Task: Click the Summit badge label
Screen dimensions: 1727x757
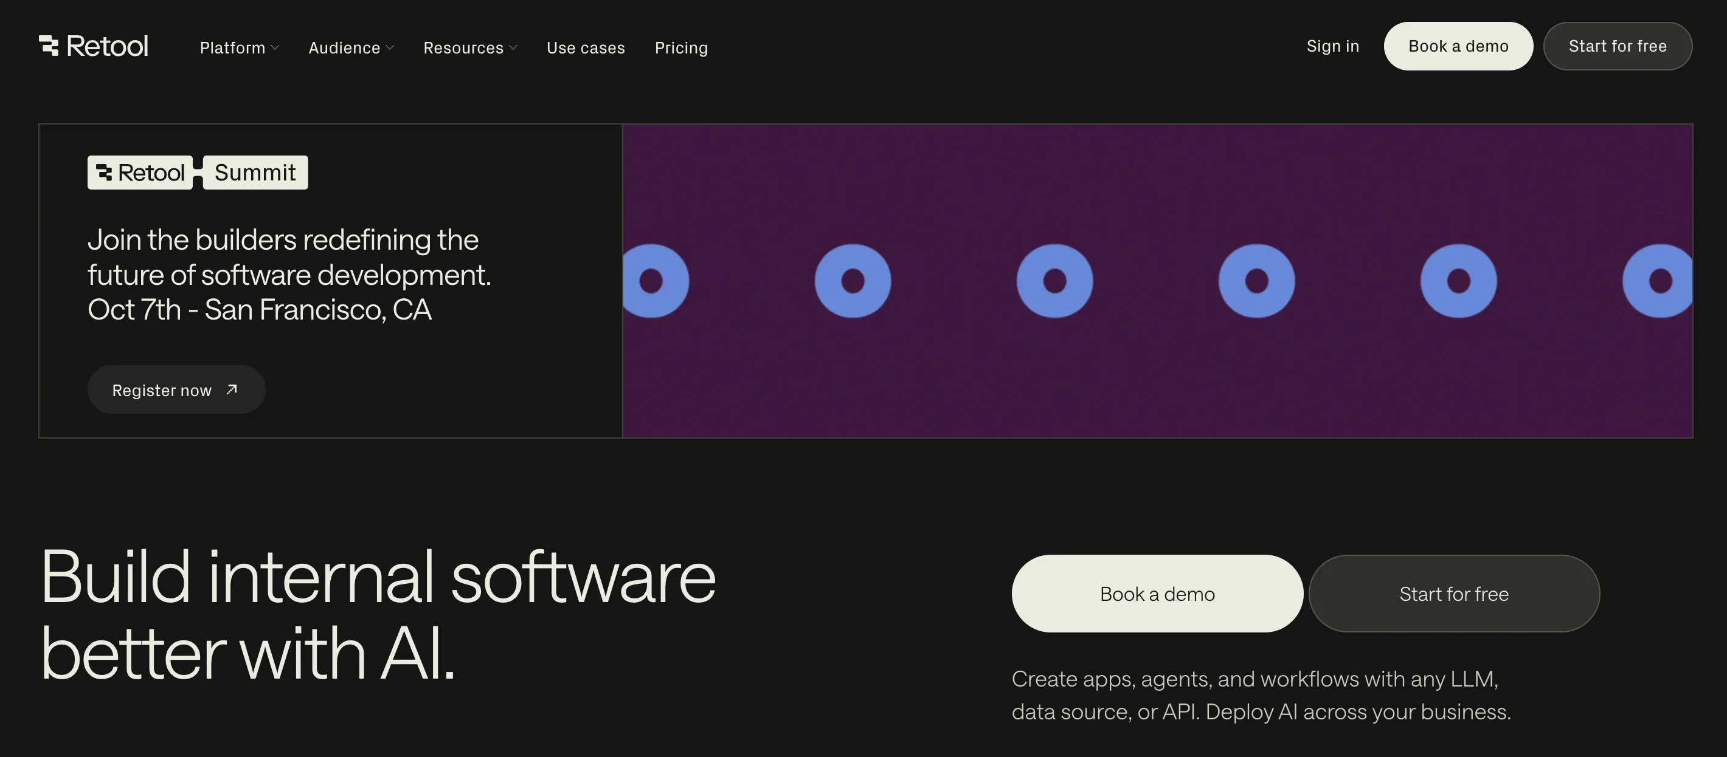Action: click(x=255, y=173)
